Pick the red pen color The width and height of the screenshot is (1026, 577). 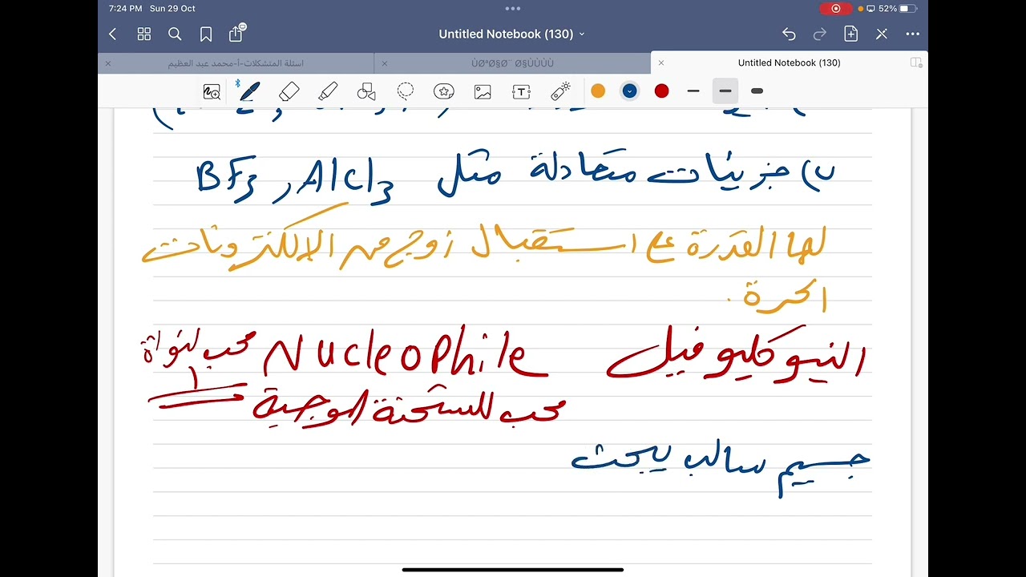[661, 91]
